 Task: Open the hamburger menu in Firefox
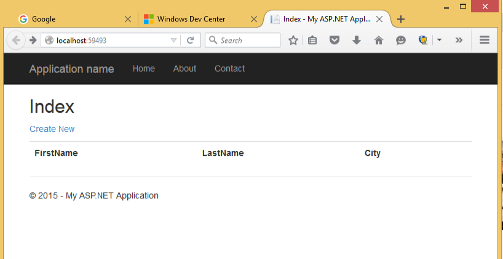pos(484,41)
